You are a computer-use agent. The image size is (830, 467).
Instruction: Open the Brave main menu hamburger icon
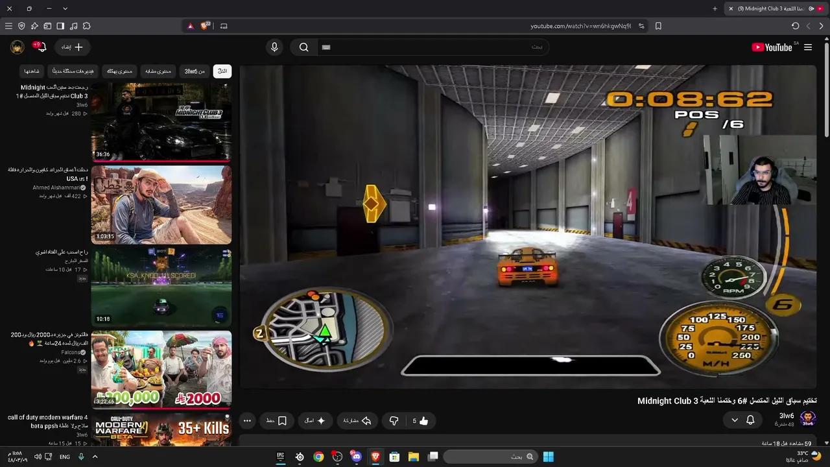click(x=8, y=26)
